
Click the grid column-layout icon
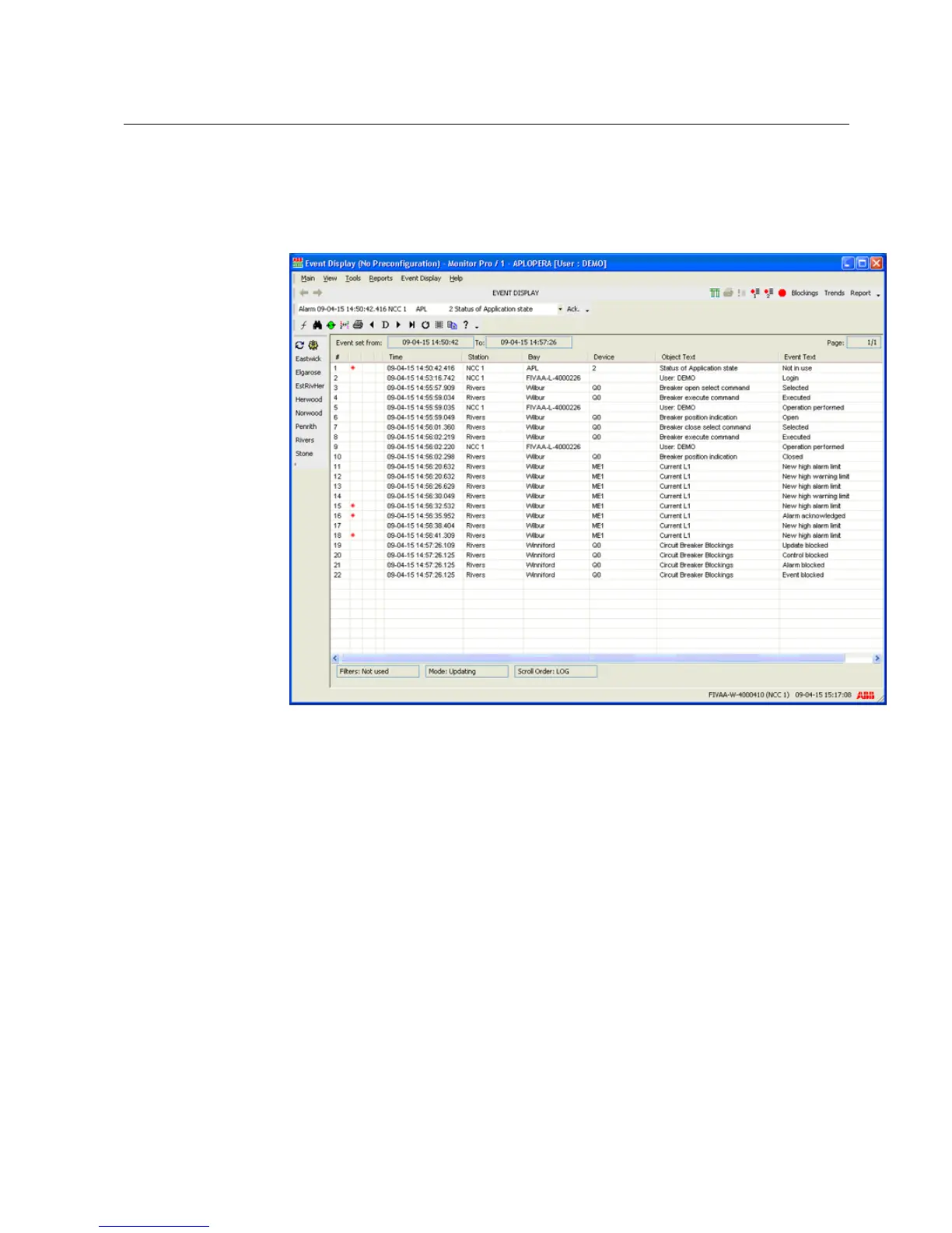point(439,325)
